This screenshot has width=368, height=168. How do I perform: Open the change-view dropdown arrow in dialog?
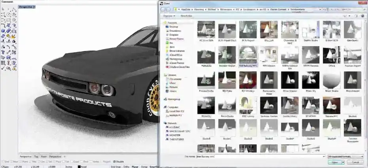(x=349, y=16)
